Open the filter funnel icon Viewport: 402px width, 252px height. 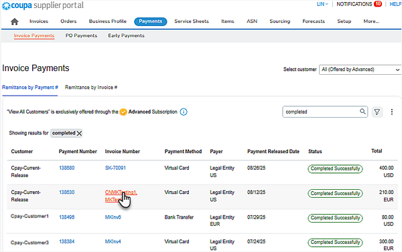click(377, 112)
